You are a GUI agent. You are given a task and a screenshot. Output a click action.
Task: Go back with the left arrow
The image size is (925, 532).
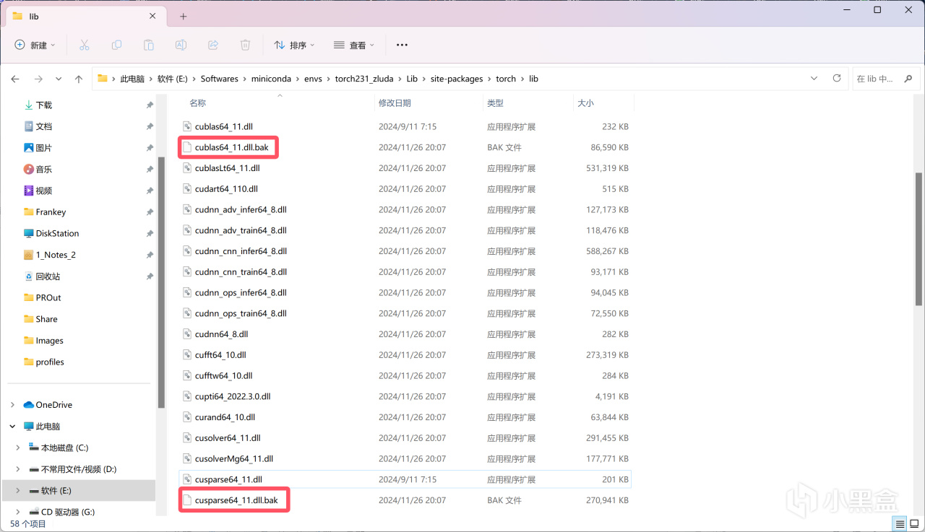tap(15, 79)
